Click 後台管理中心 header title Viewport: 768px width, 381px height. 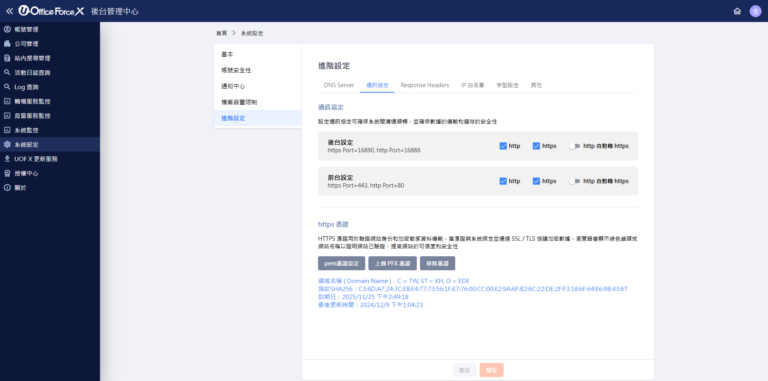115,11
